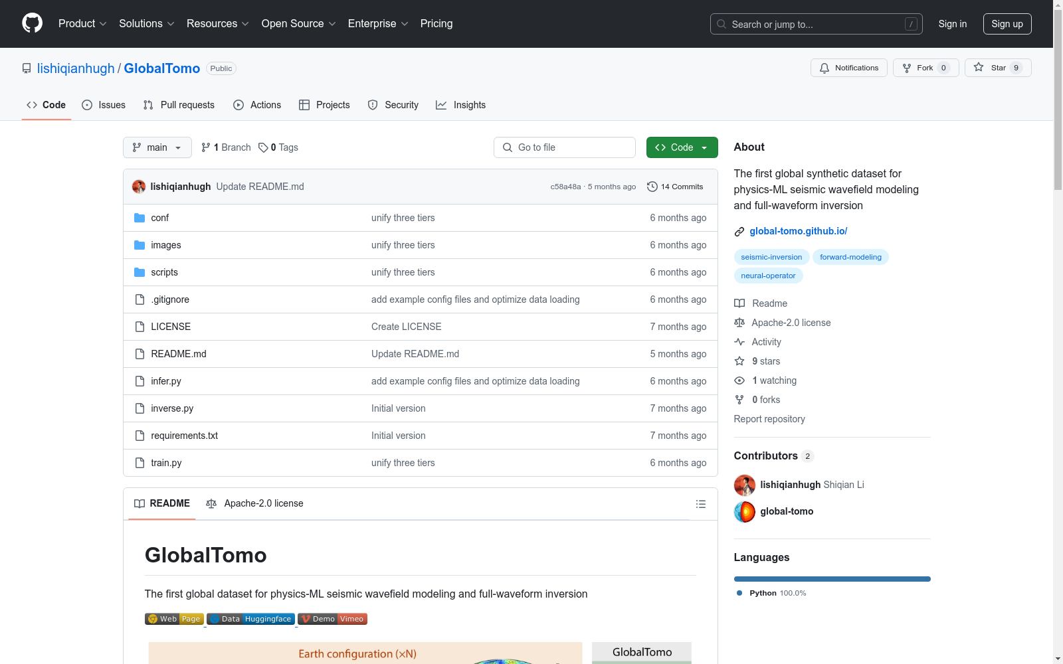1063x664 pixels.
Task: Click the .gitignore file icon
Action: point(140,299)
